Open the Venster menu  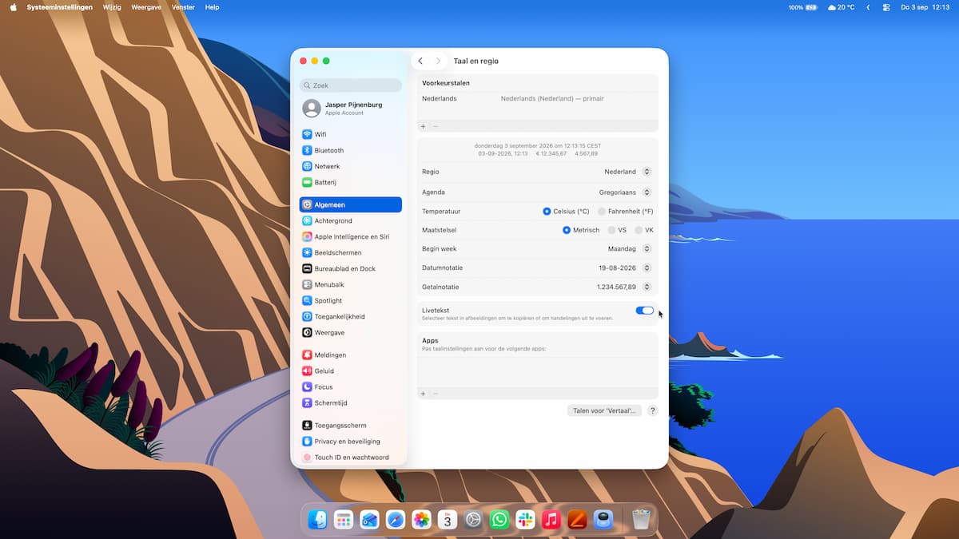coord(183,7)
